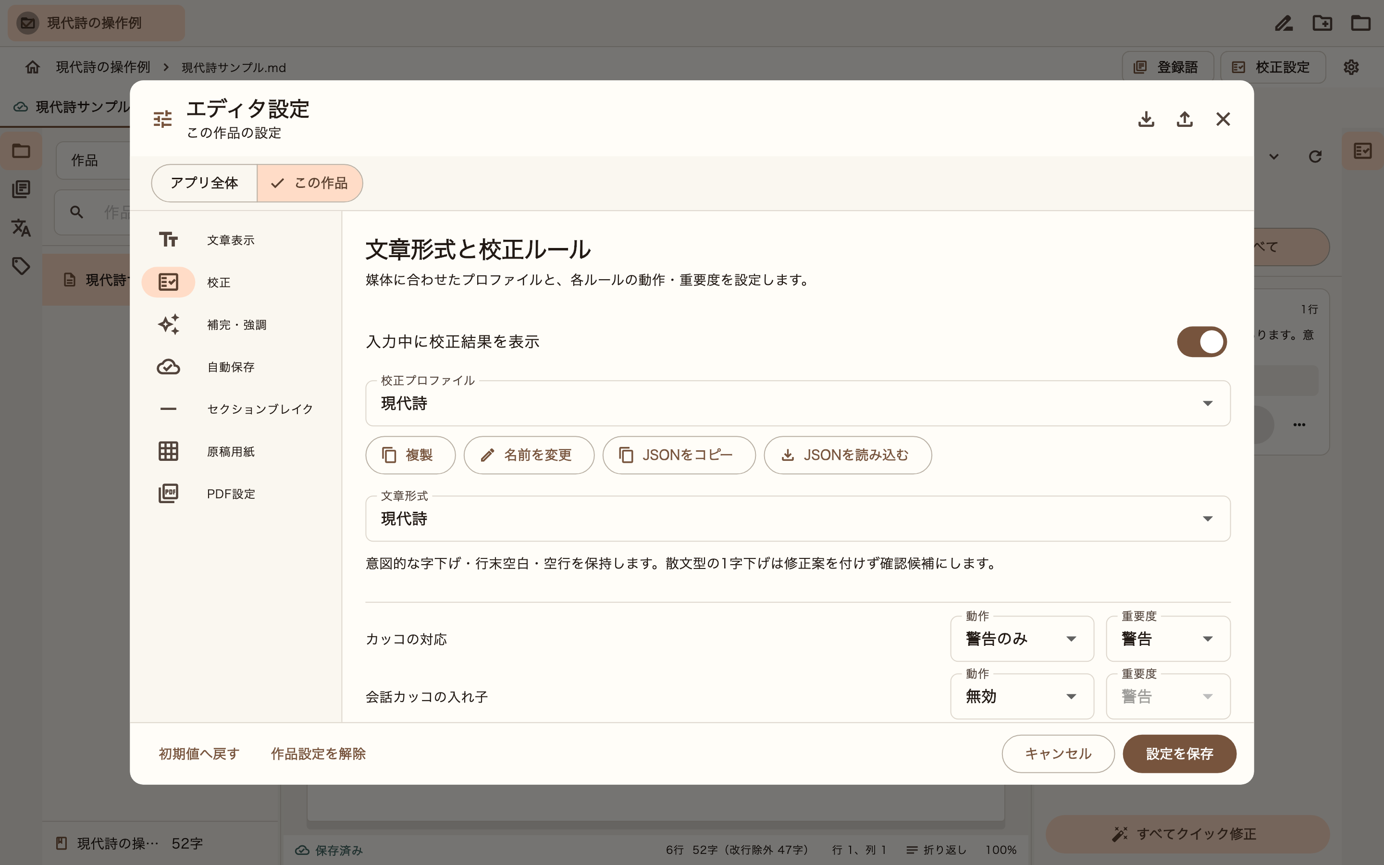Click the settings gear icon

pyautogui.click(x=1351, y=67)
